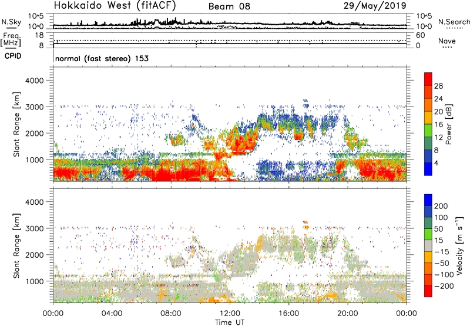
Task: Click the velocity colorbar gray segment
Action: [428, 246]
